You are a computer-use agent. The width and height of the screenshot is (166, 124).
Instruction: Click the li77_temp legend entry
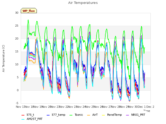[x=56, y=115]
